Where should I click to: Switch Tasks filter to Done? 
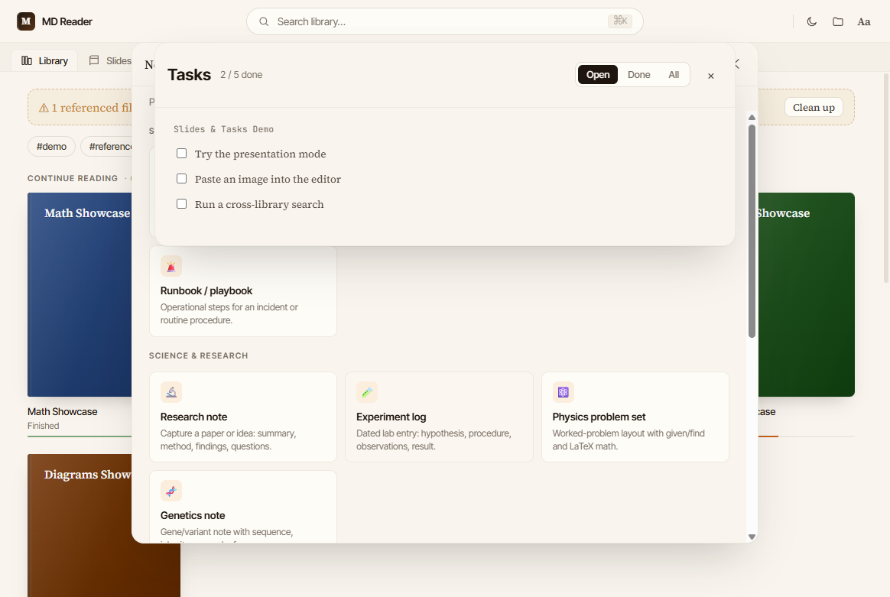638,75
